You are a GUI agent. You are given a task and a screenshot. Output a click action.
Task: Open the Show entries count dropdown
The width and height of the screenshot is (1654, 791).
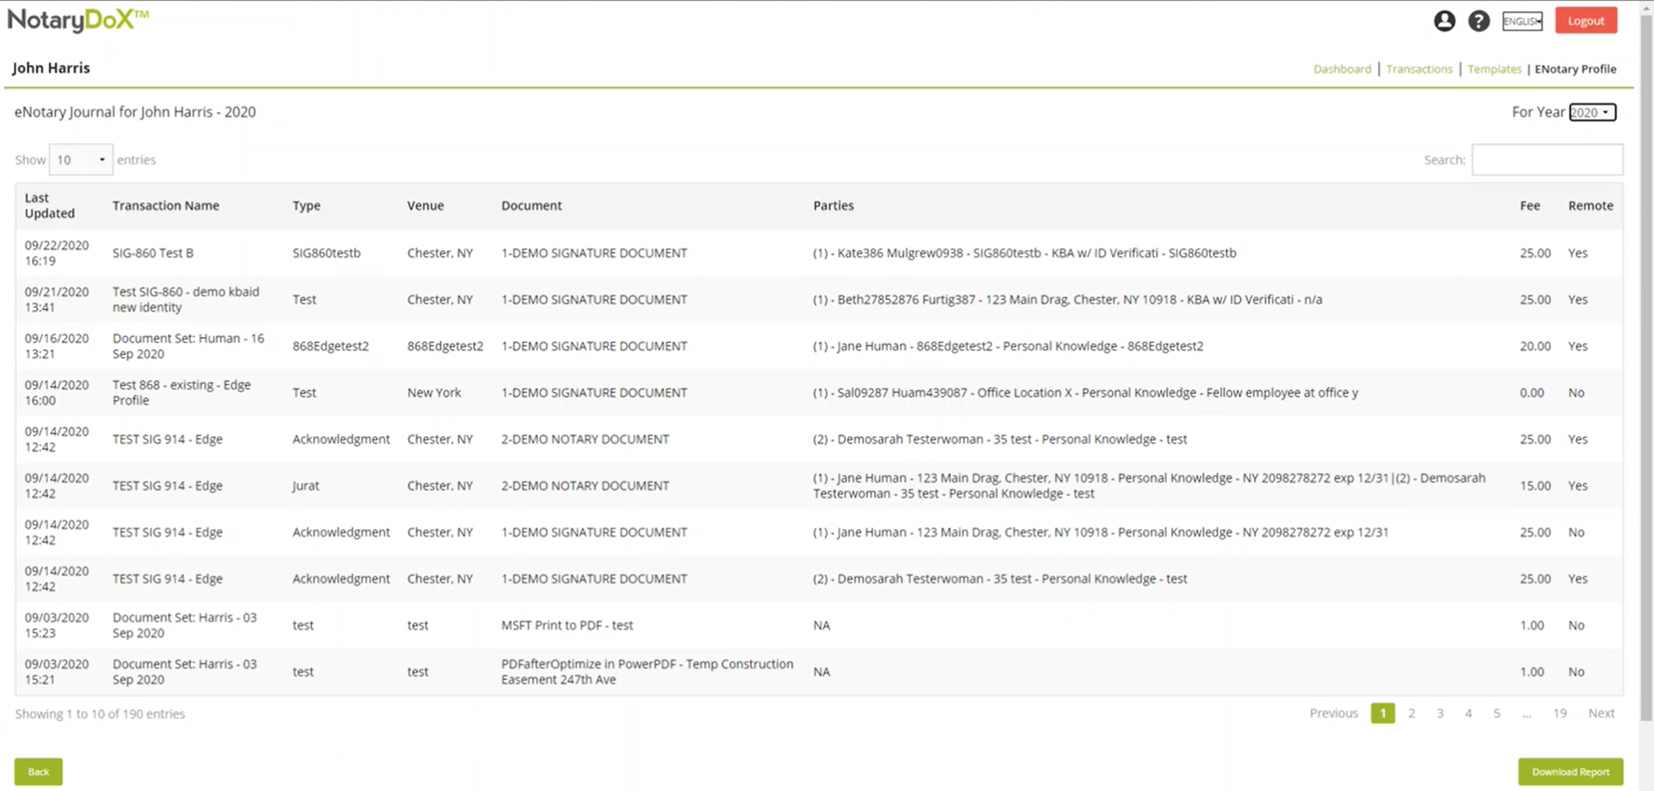click(80, 159)
